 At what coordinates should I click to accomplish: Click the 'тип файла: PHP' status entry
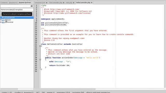point(78,92)
